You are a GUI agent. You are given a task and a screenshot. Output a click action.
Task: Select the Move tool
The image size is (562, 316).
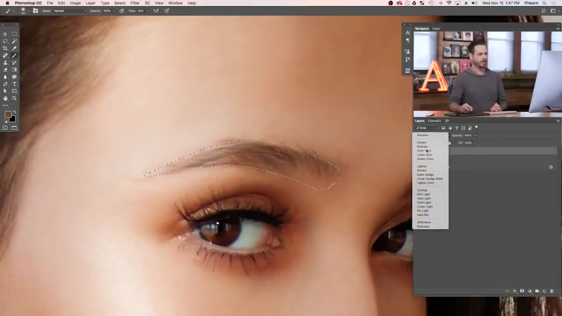click(6, 34)
